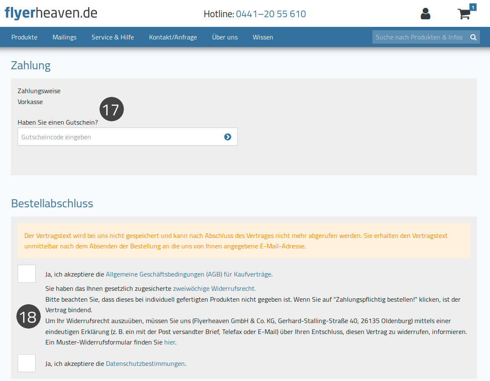Screen dimensions: 490x381
Task: Click the flyerheaven.de logo
Action: pyautogui.click(x=51, y=13)
